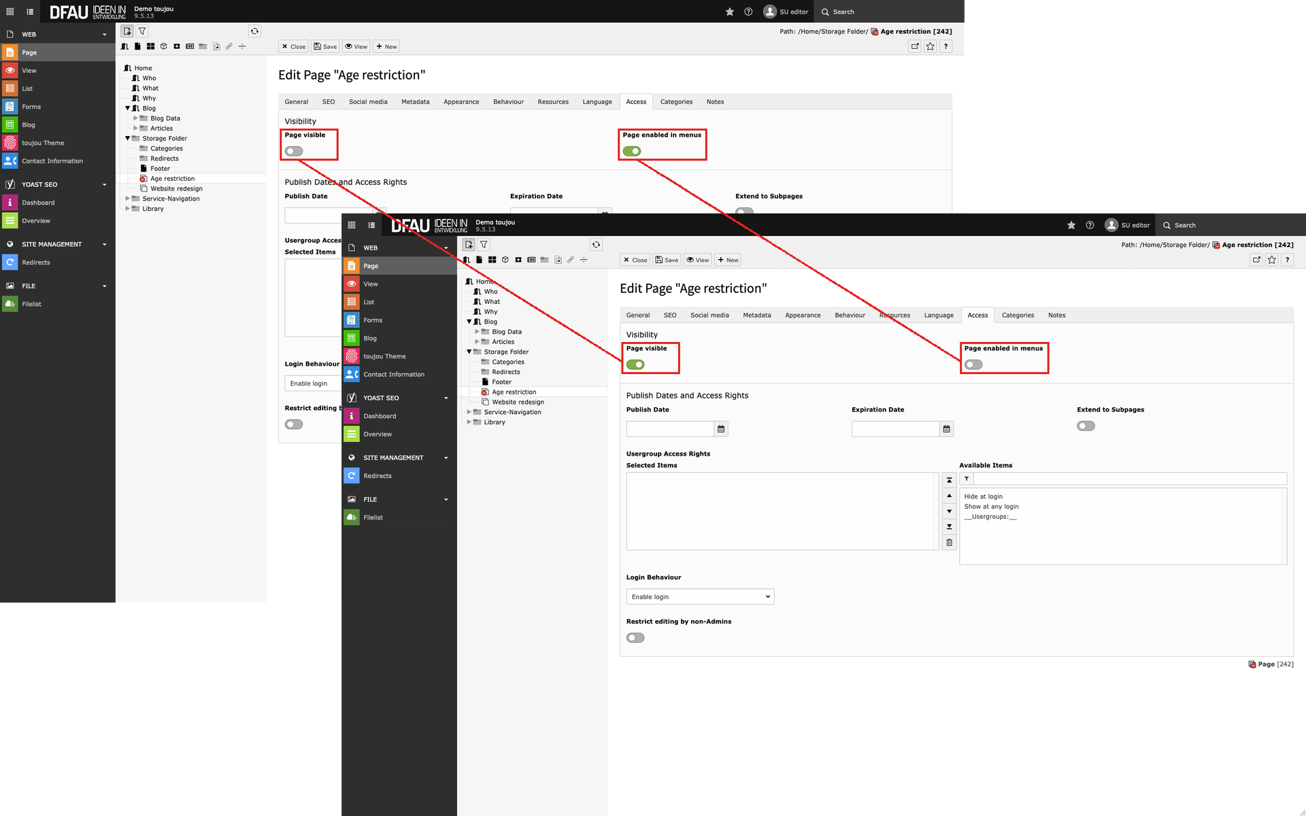Open the Login Behaviour dropdown
The height and width of the screenshot is (816, 1306).
[700, 597]
